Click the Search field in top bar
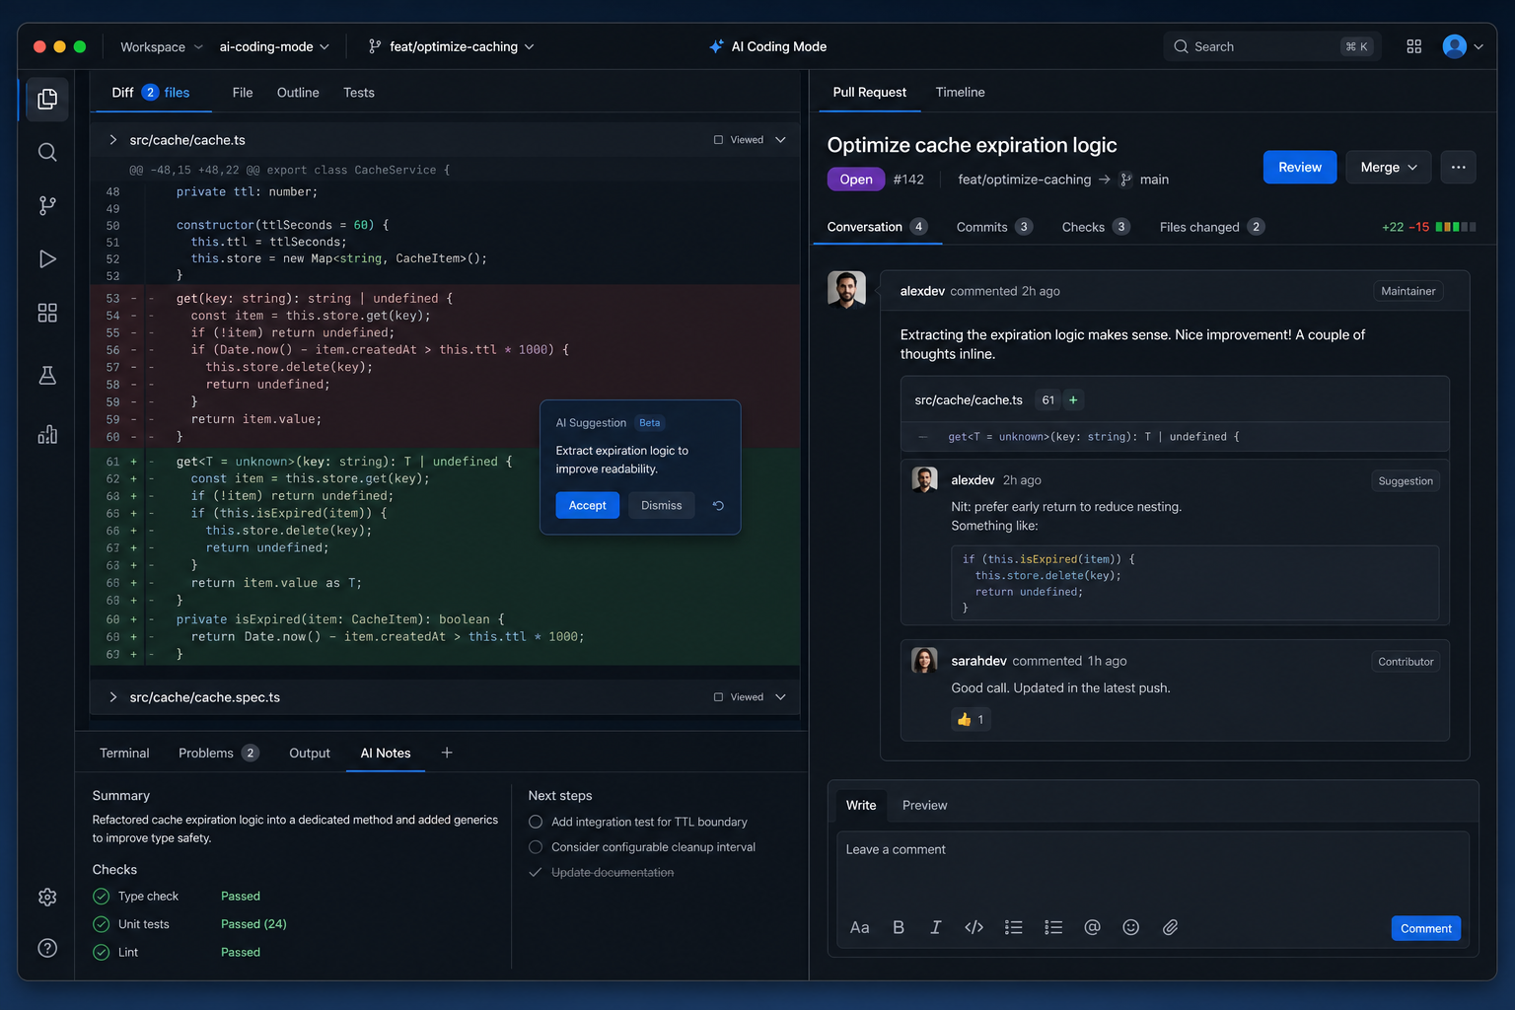1515x1010 pixels. pyautogui.click(x=1272, y=46)
